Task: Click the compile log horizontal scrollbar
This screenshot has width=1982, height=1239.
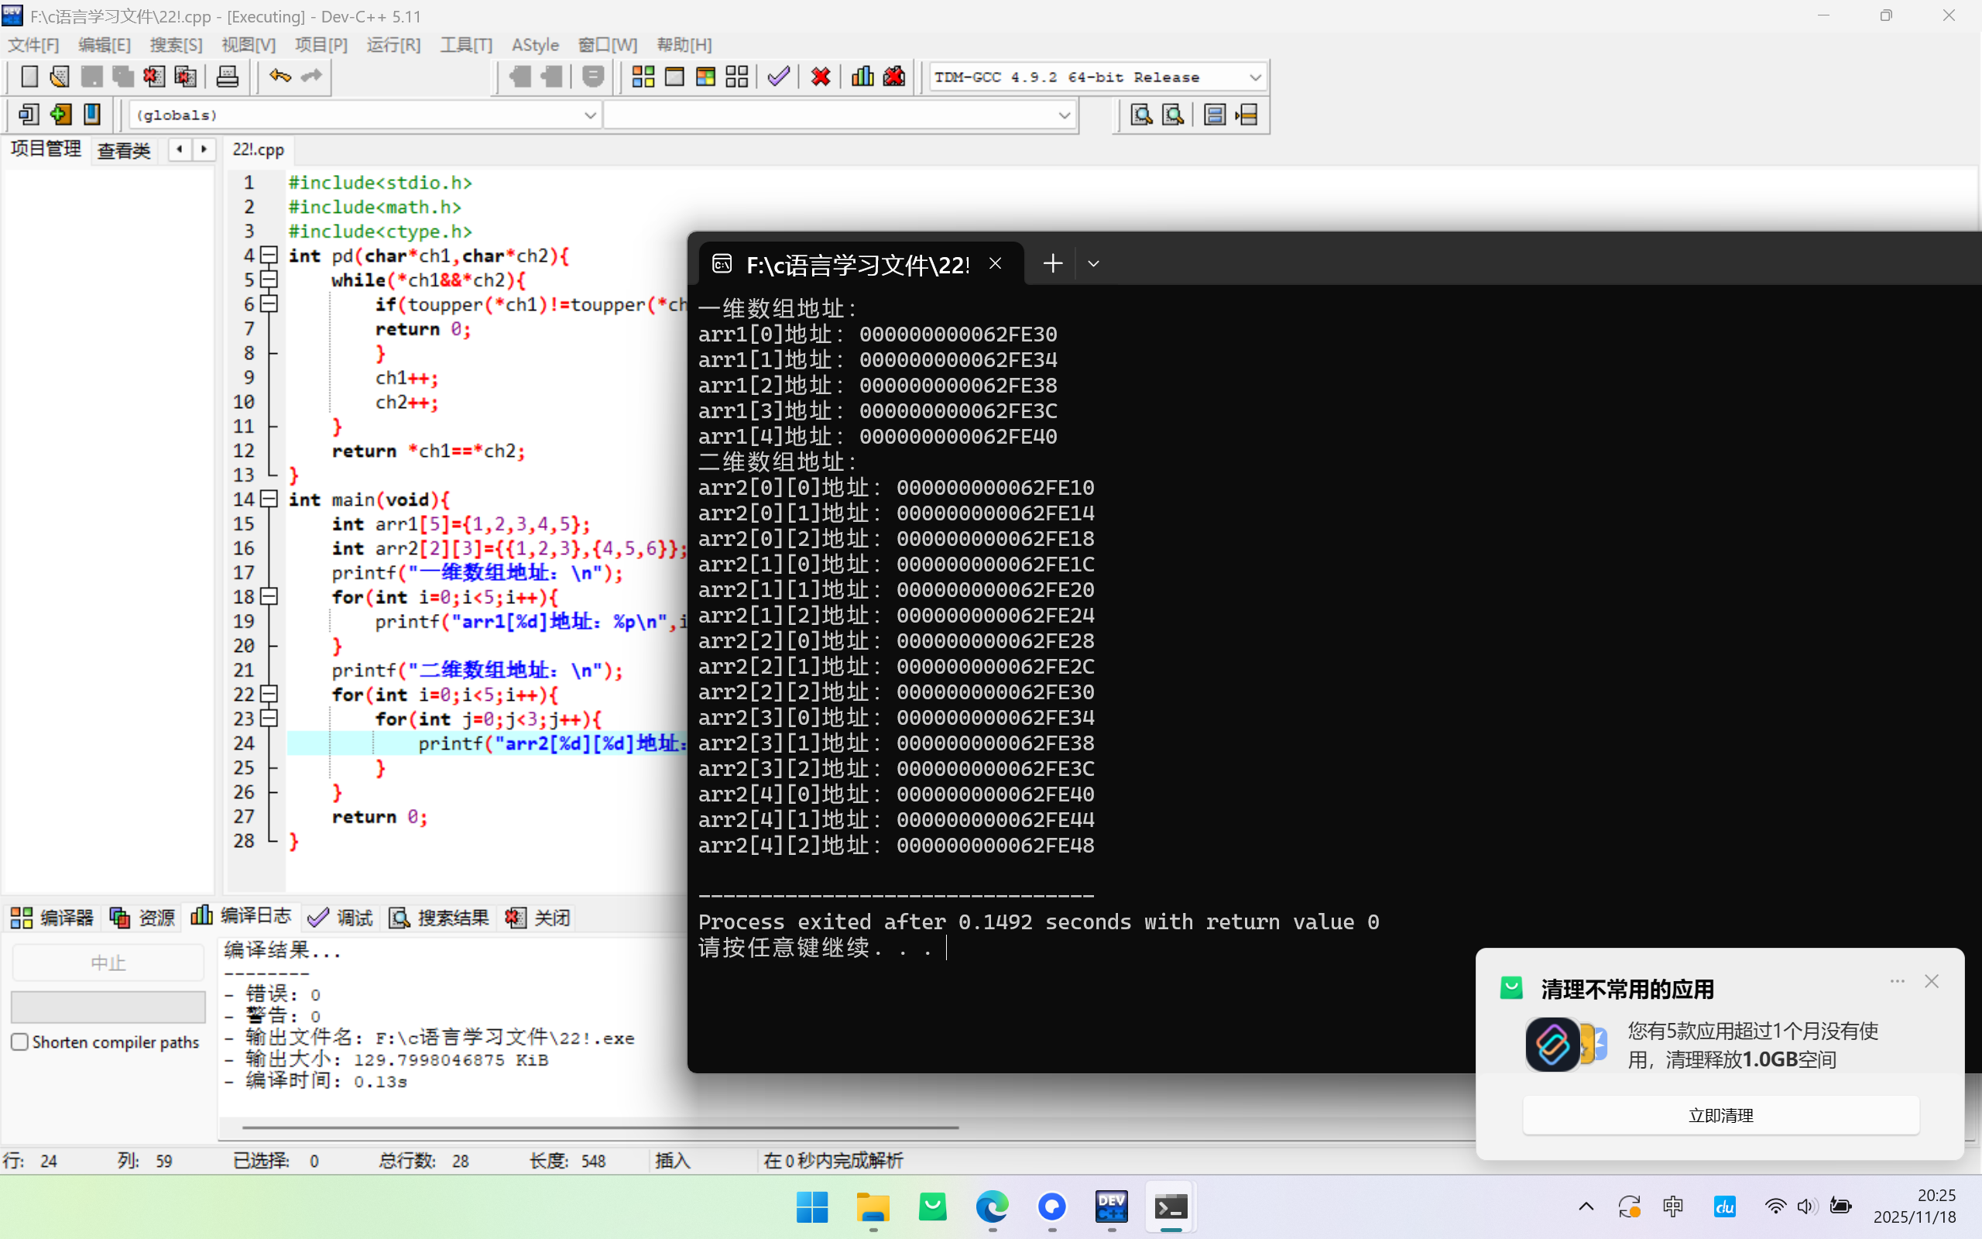Action: click(599, 1127)
